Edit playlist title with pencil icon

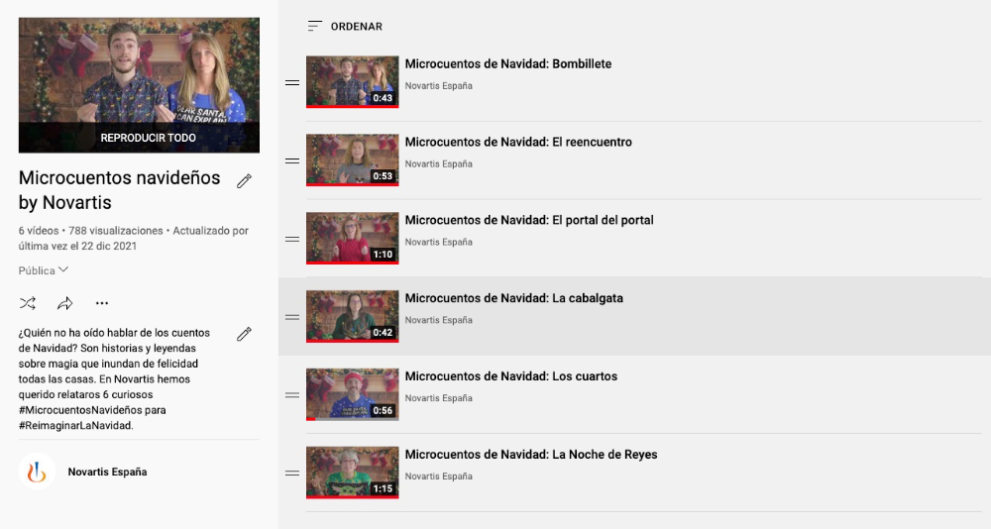click(245, 180)
